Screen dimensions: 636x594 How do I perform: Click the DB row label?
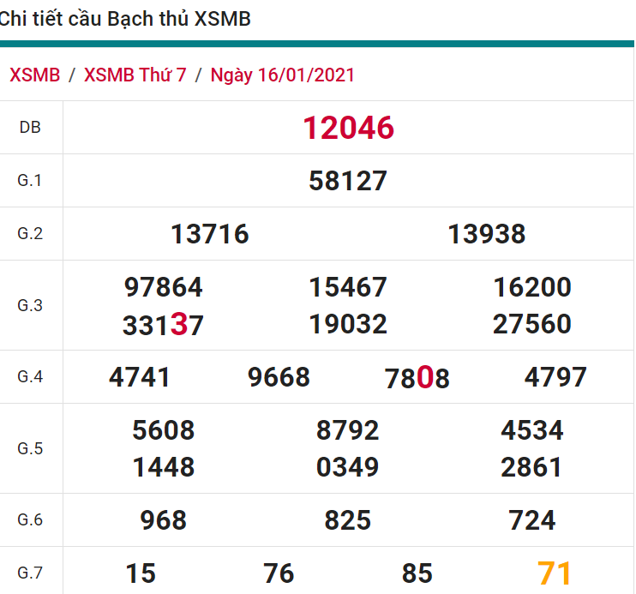coord(30,128)
